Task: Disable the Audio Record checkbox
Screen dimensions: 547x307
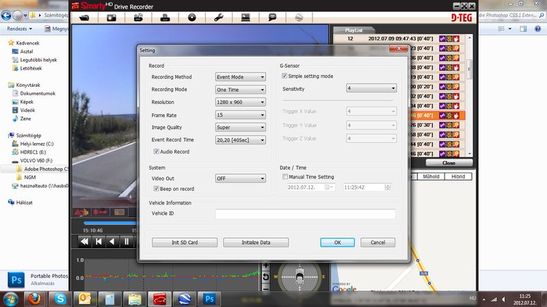Action: coord(157,151)
